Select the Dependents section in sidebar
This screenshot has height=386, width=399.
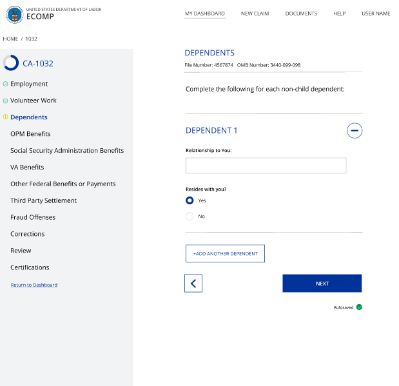(29, 117)
